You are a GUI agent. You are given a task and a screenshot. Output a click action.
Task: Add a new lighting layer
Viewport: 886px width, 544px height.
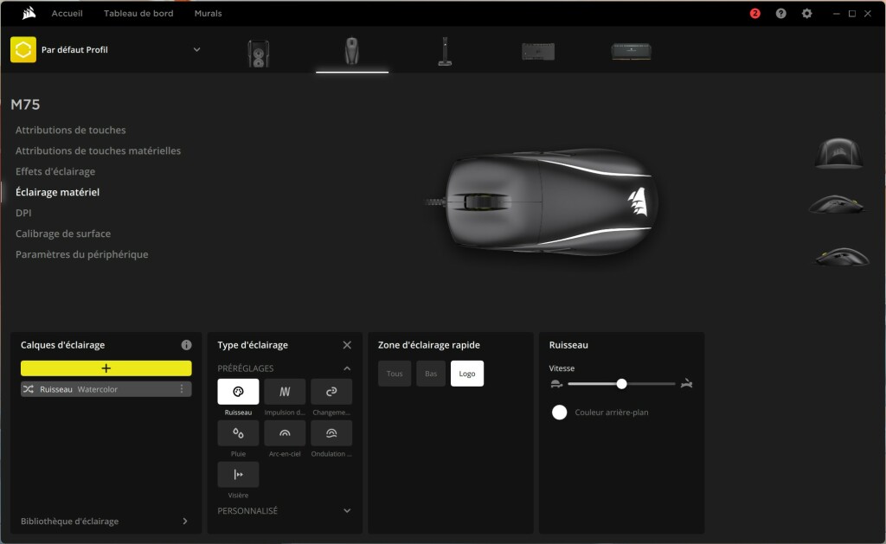pyautogui.click(x=105, y=368)
